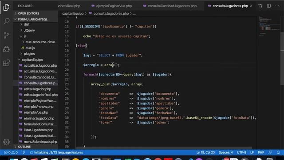Change file encoding UTF-8
This screenshot has height=160, width=284.
point(241,152)
